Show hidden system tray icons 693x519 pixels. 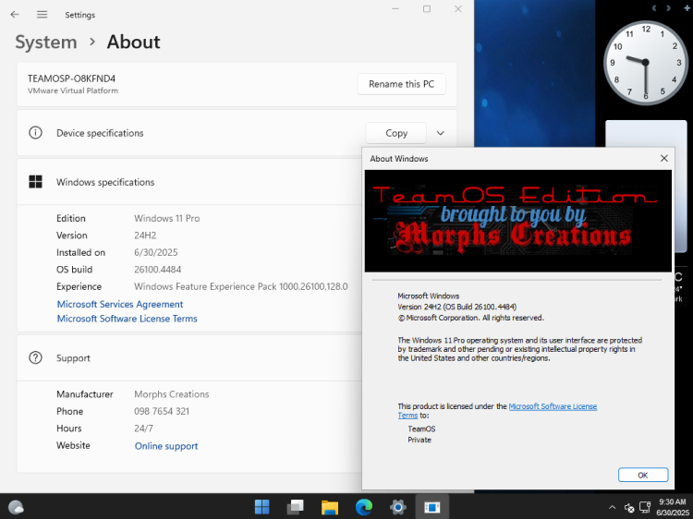point(612,508)
